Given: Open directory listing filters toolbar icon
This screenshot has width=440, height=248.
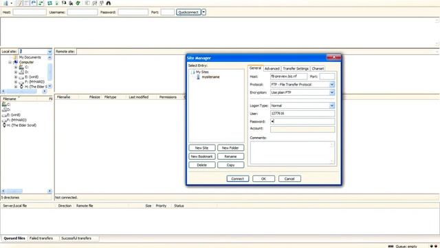Looking at the screenshot, I should tap(87, 3).
